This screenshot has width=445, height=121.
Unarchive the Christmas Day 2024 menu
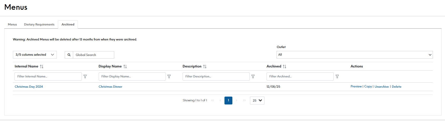click(x=382, y=87)
